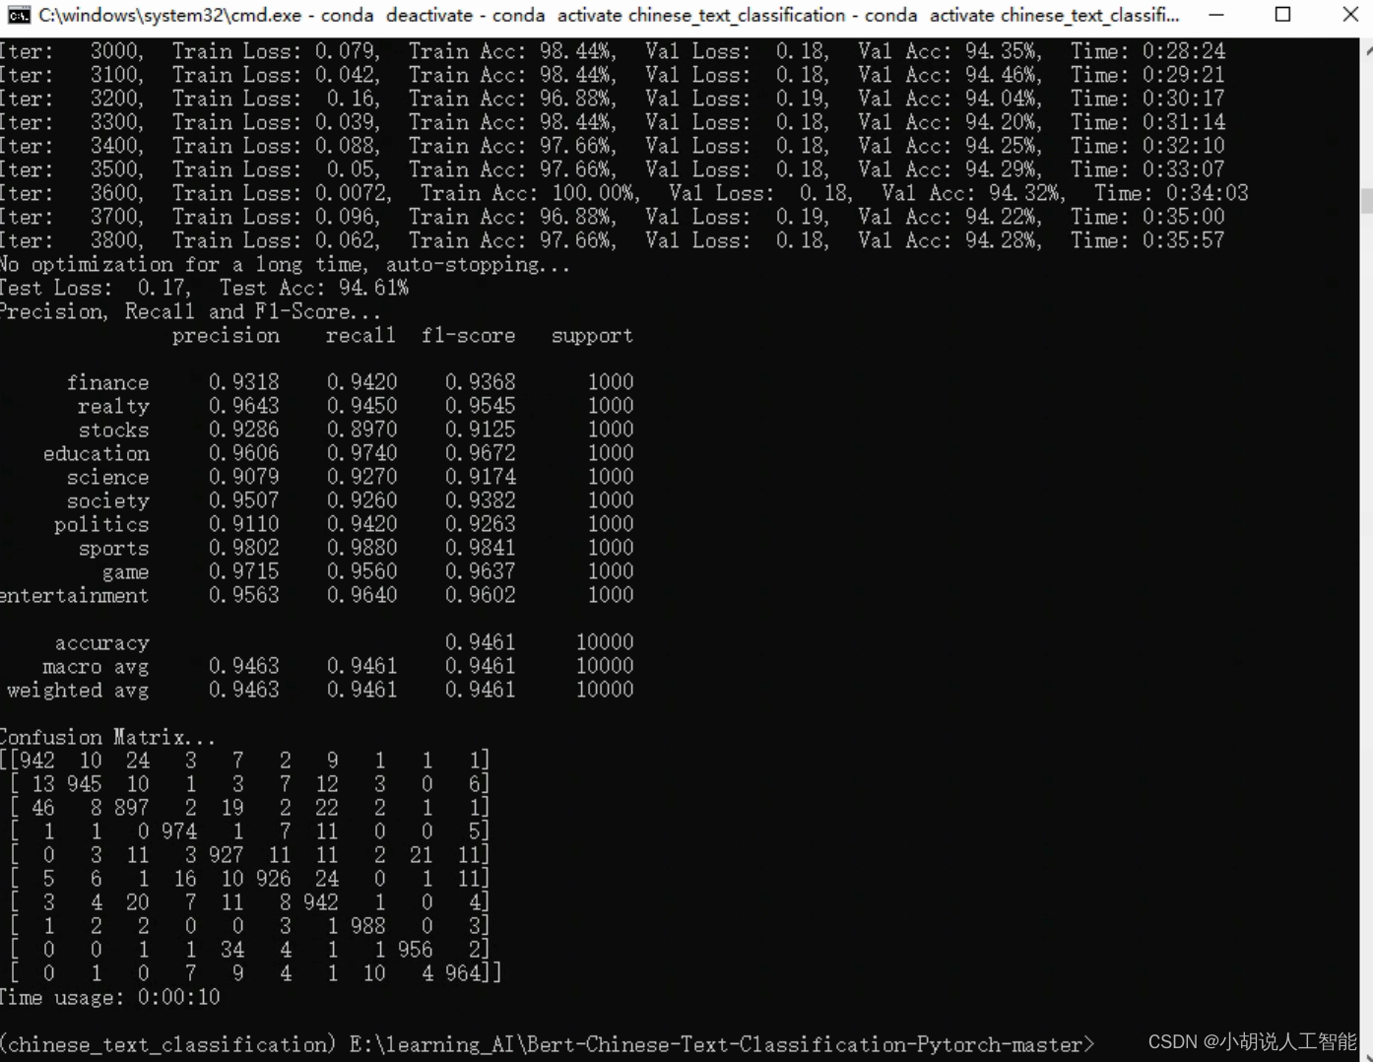Screen dimensions: 1373x1062
Task: Click science f1-score value 0.9174
Action: point(480,477)
